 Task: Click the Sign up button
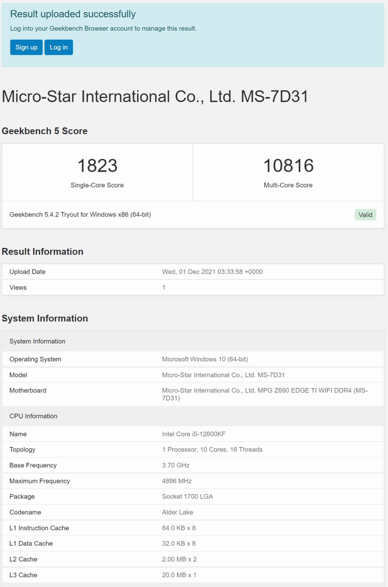coord(26,47)
